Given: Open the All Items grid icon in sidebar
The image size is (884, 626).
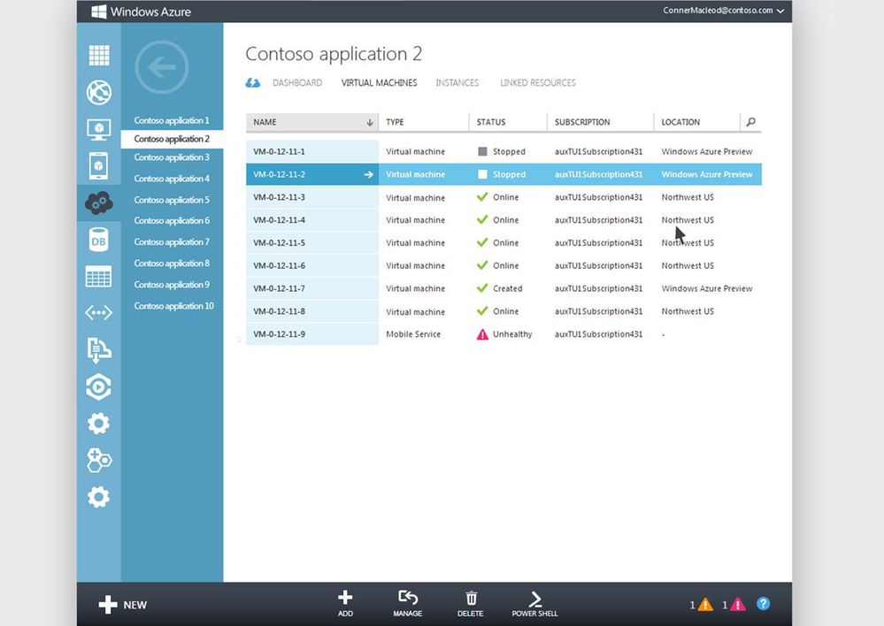Looking at the screenshot, I should pos(98,55).
